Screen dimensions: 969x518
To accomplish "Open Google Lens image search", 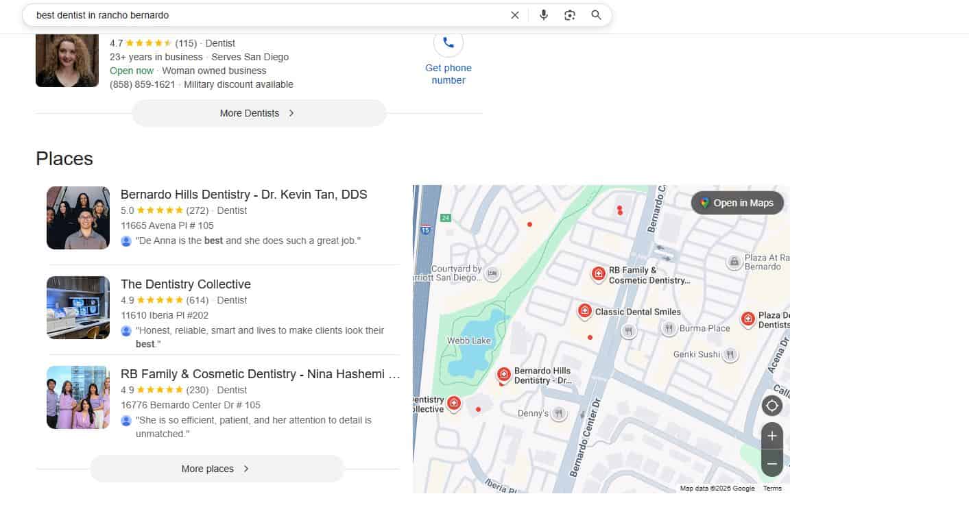I will tap(570, 15).
